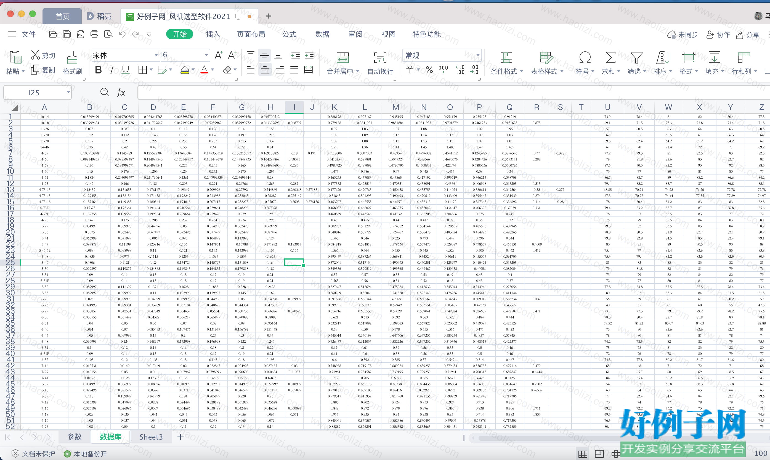Click the print icon
The image size is (770, 460).
point(94,34)
